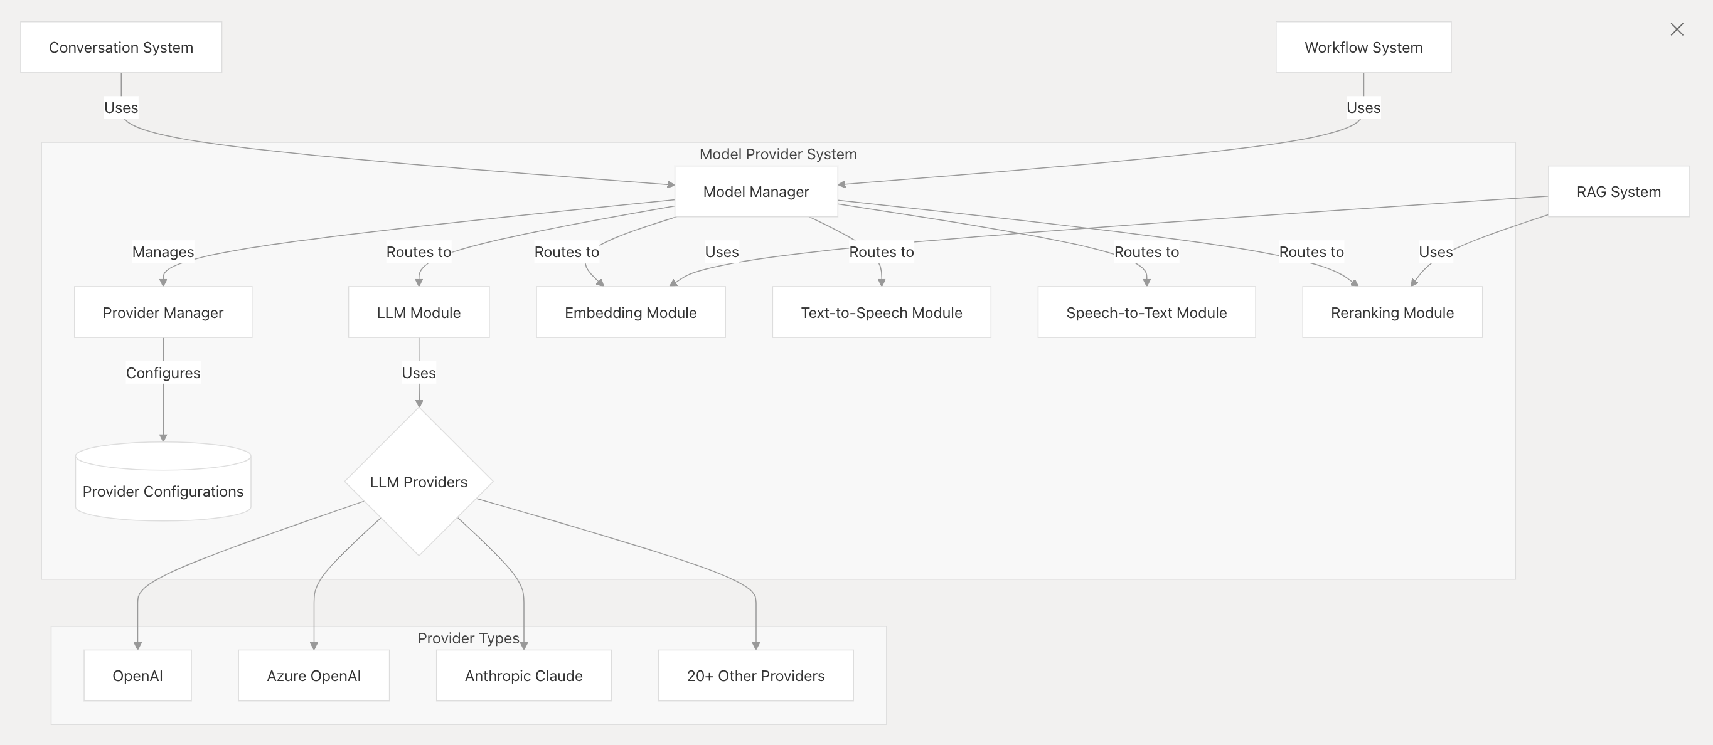Select the Workflow System node
1713x745 pixels.
(x=1363, y=47)
